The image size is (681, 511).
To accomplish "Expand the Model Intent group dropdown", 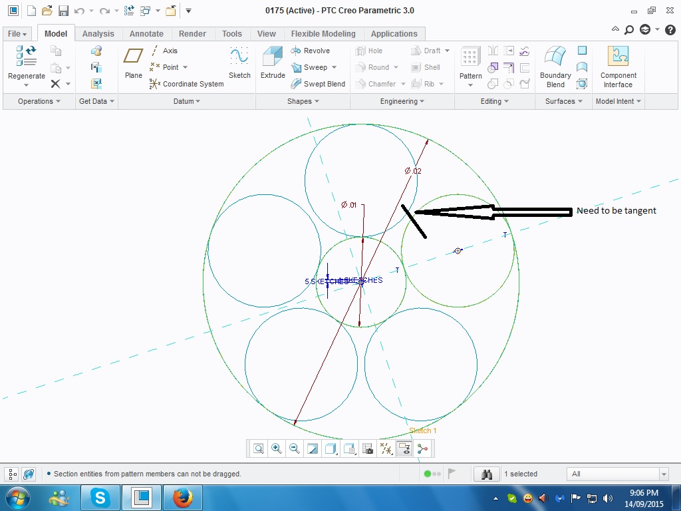I will tap(618, 101).
